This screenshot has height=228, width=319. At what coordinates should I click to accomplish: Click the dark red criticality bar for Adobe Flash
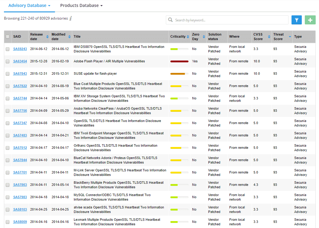179,61
